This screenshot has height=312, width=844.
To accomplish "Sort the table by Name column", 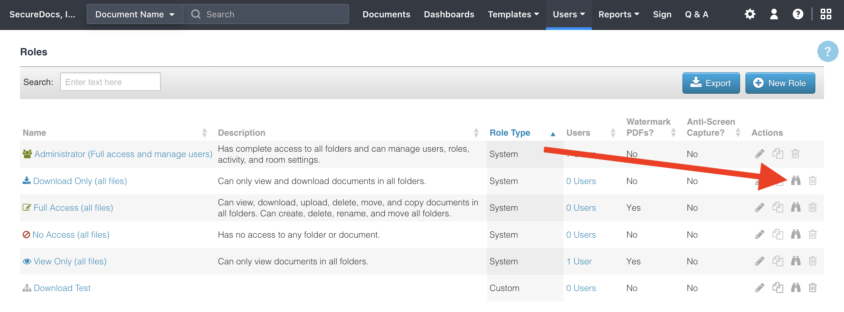I will [115, 133].
